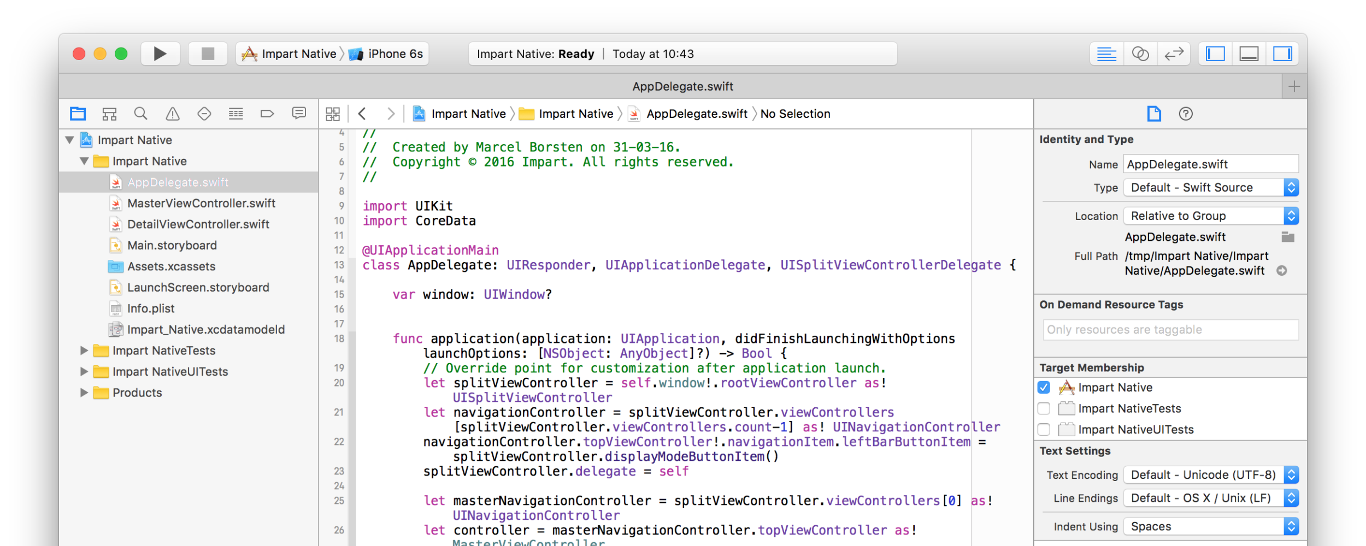Open Line Endings dropdown

(1211, 498)
